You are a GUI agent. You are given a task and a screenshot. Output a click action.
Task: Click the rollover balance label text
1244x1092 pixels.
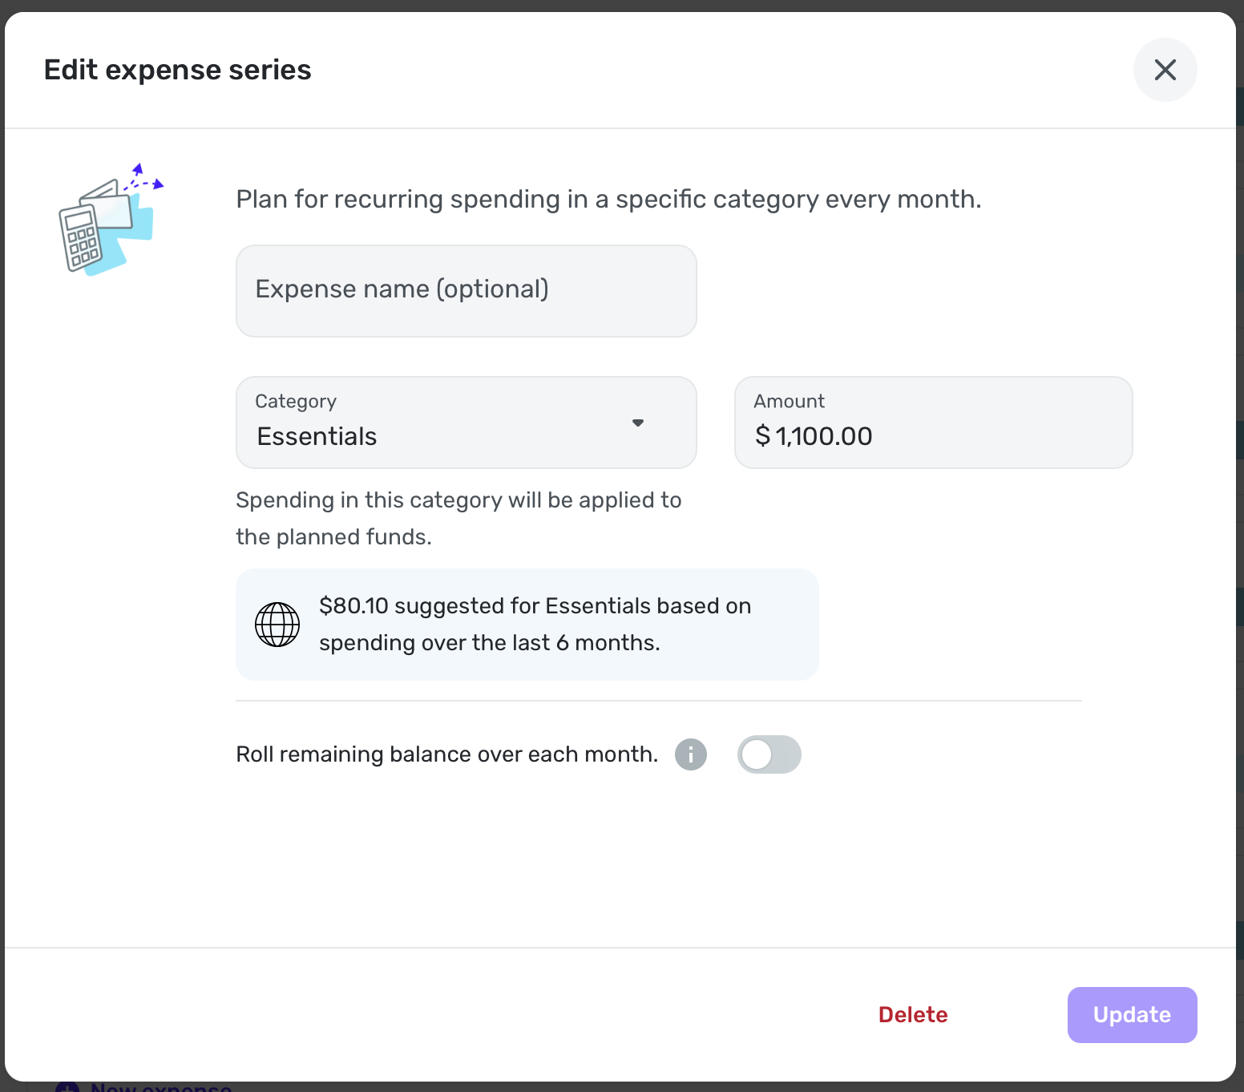coord(446,754)
